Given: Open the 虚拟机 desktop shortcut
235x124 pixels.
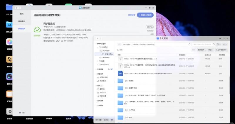Looking at the screenshot, I should point(68,119).
